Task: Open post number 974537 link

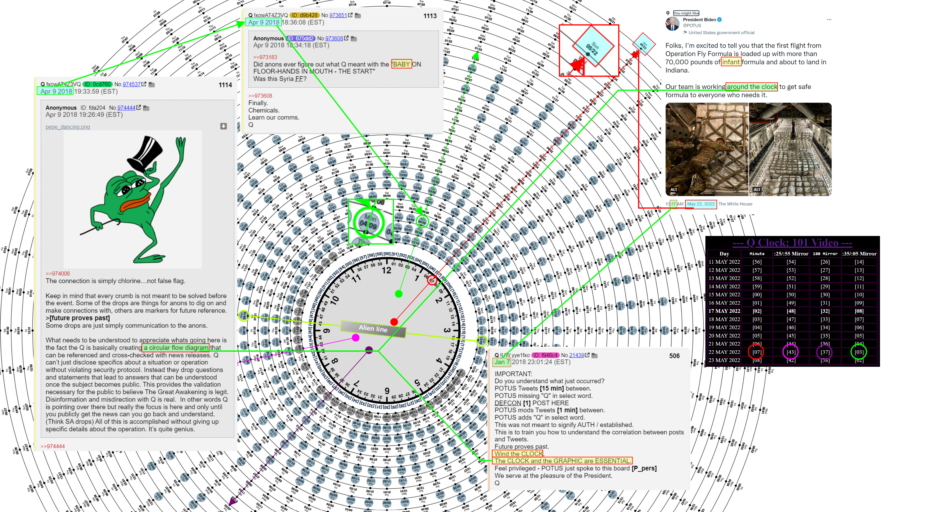Action: click(132, 84)
